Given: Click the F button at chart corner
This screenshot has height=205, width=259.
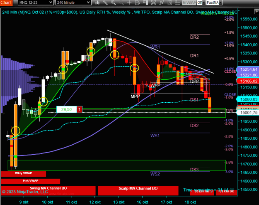Looking at the screenshot, I should [257, 11].
